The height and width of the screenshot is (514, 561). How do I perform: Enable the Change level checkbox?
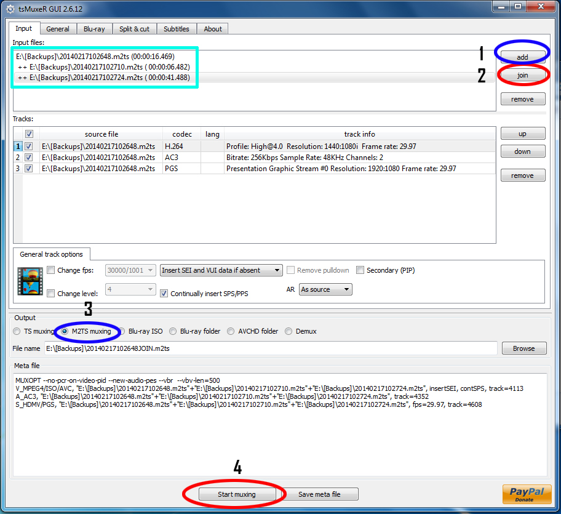(51, 294)
